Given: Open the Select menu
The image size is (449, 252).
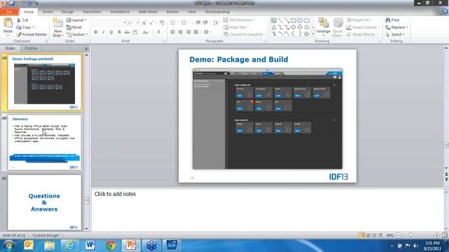Looking at the screenshot, I should click(x=395, y=34).
